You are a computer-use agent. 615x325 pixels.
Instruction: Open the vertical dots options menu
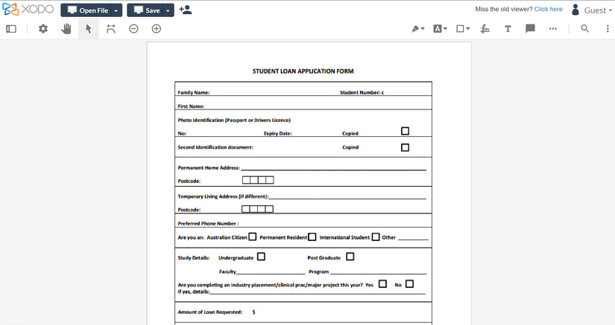coord(608,28)
